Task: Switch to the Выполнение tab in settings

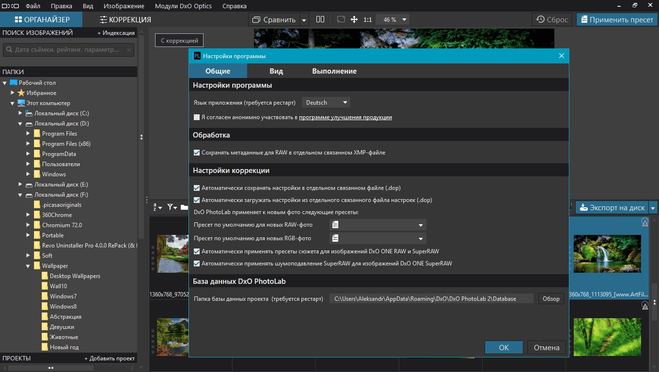Action: (x=334, y=71)
